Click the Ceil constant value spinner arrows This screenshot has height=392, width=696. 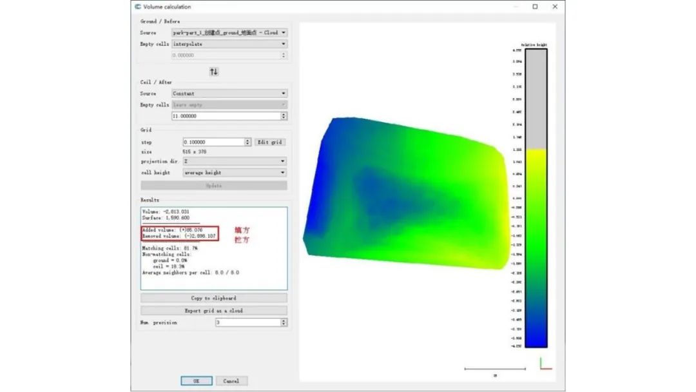[x=284, y=116]
